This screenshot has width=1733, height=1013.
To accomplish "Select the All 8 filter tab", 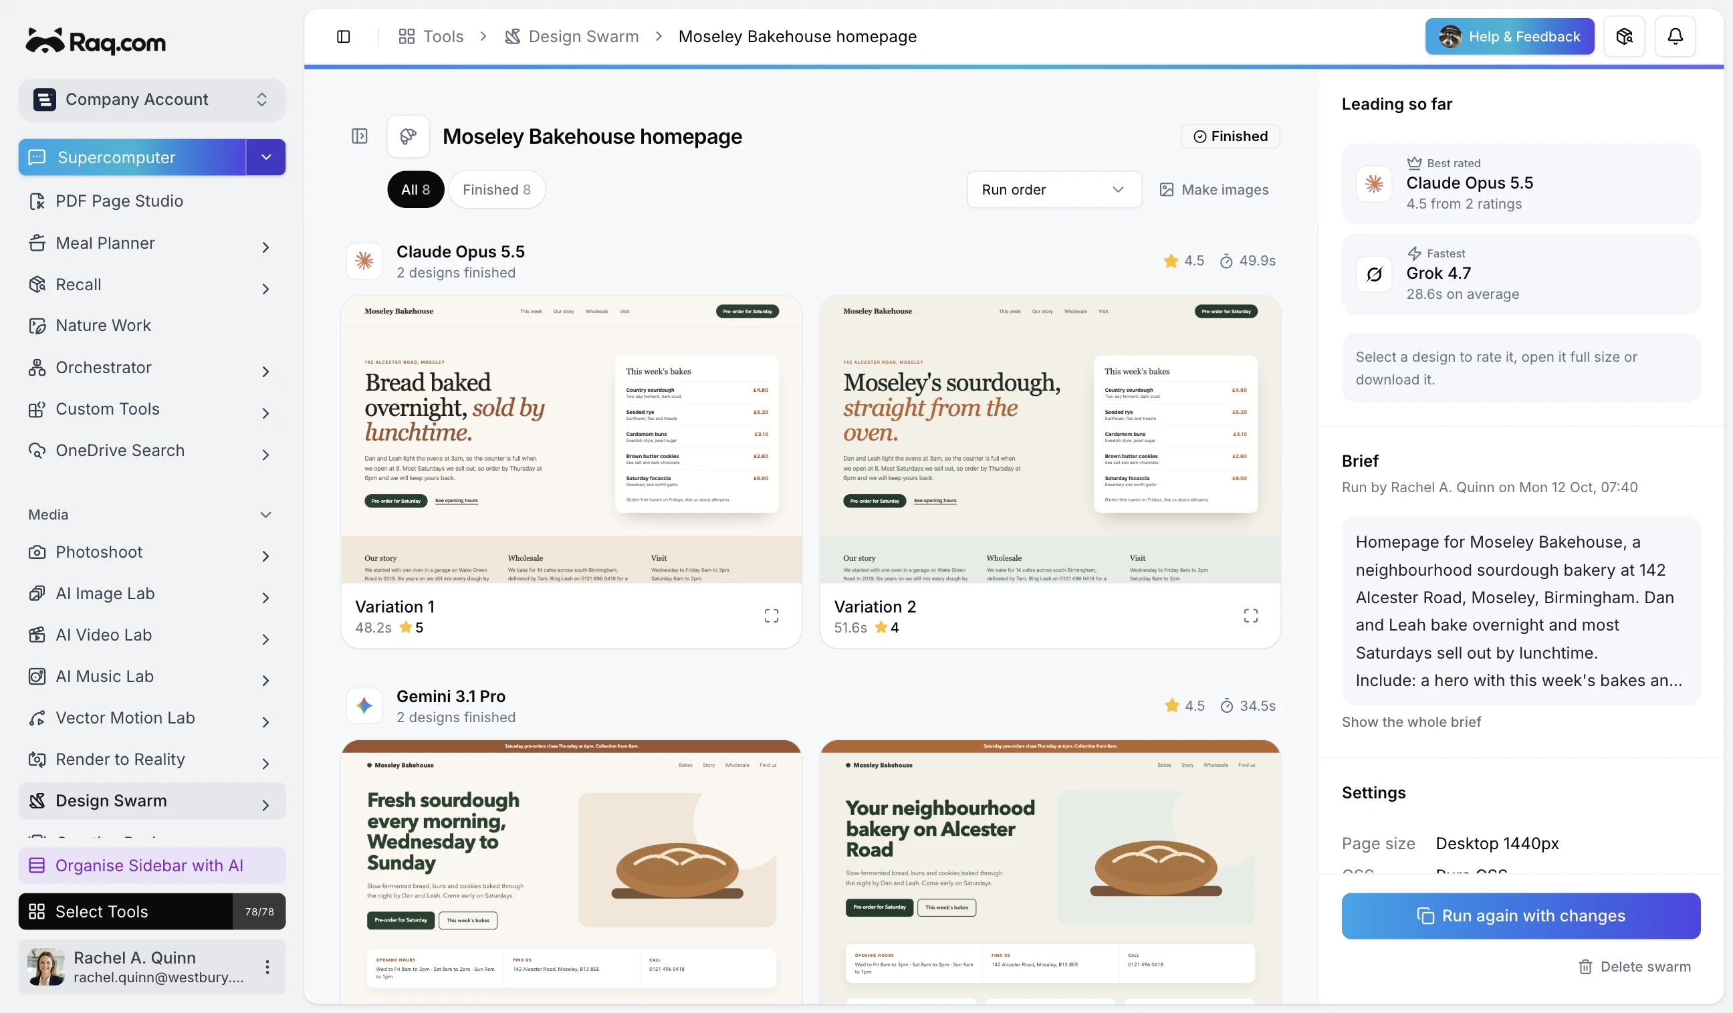I will pyautogui.click(x=415, y=190).
